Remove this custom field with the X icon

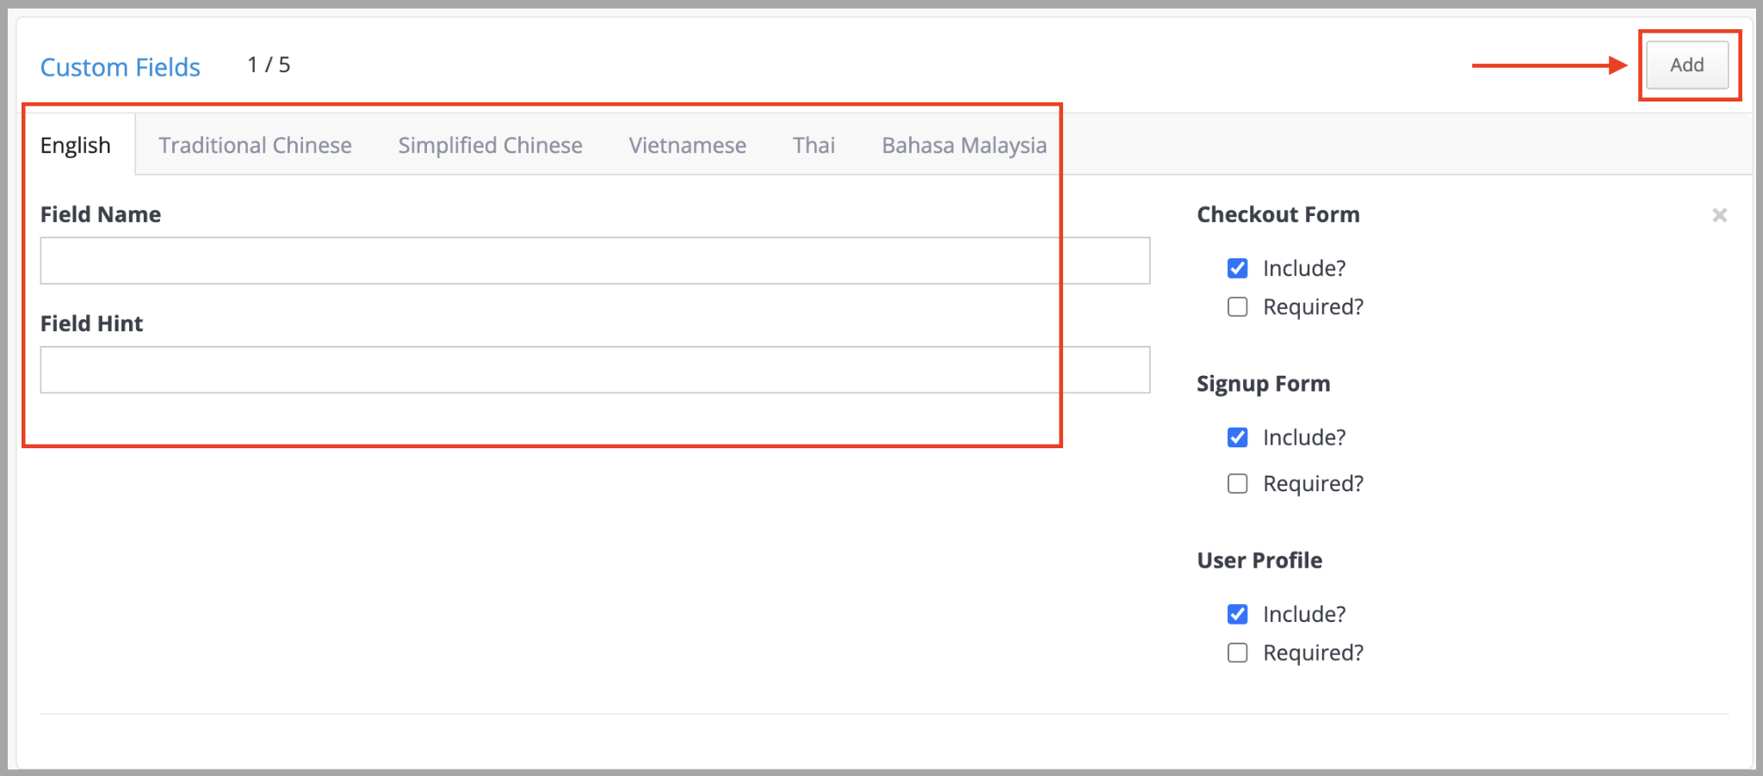[1719, 215]
